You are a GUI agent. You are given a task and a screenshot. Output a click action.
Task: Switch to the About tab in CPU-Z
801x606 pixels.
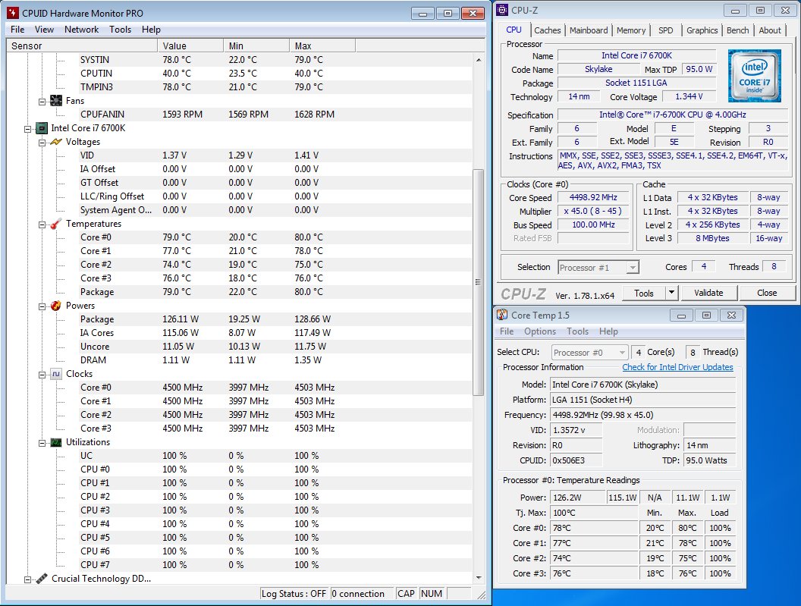(x=769, y=30)
